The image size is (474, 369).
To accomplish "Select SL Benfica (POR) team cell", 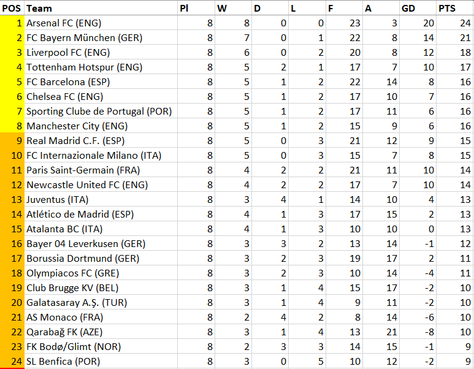I will tap(101, 362).
